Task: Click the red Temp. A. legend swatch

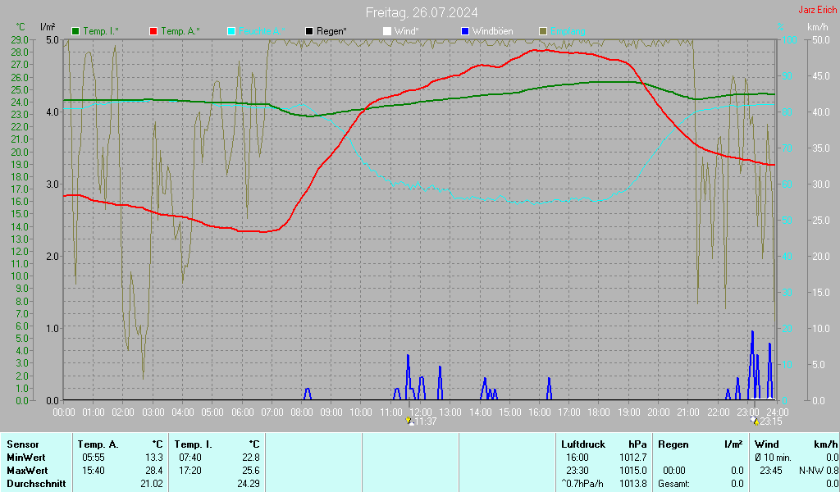Action: 153,31
